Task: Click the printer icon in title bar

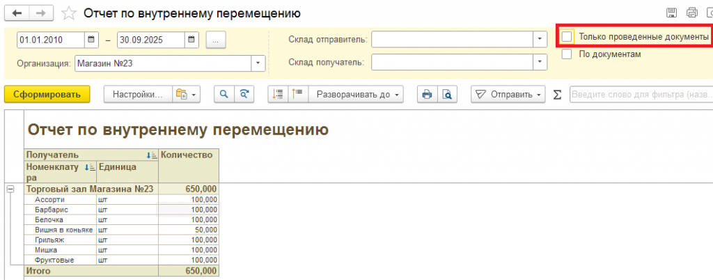Action: [691, 13]
